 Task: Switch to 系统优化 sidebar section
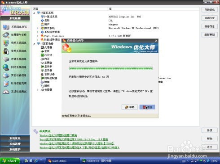(x=15, y=139)
